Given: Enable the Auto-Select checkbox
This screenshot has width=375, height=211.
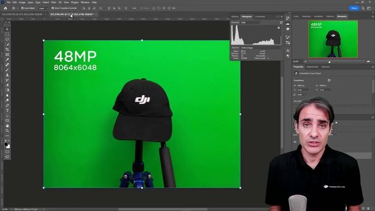Looking at the screenshot, I should 22,8.
